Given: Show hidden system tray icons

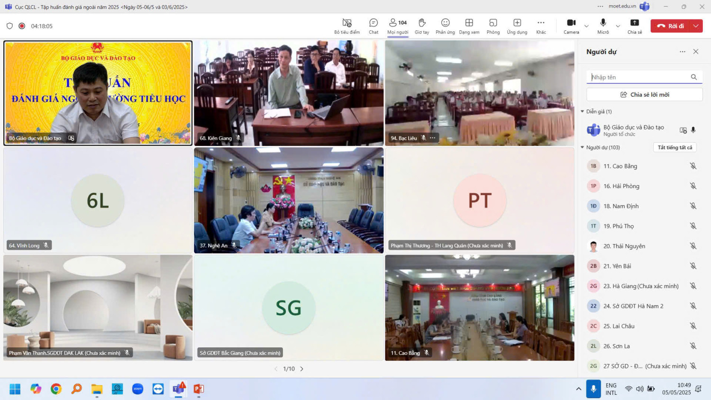Looking at the screenshot, I should (x=578, y=389).
